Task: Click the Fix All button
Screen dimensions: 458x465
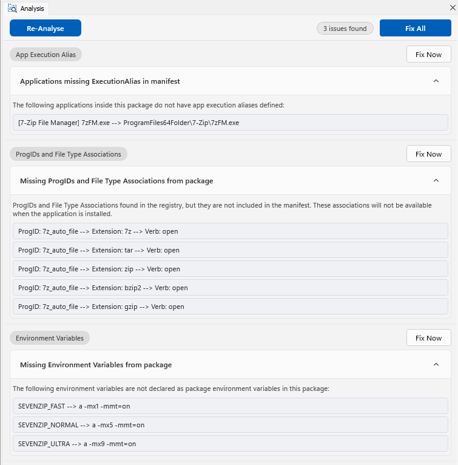Action: 416,28
